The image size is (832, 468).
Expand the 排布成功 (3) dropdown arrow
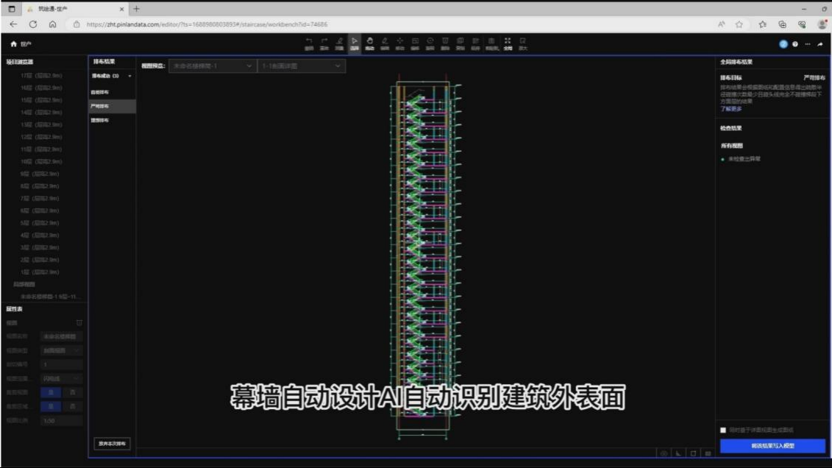[x=129, y=76]
